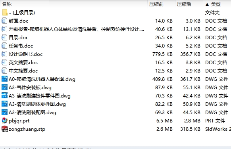Click the A0-爬壁清洗机器人装配图.dwg icon
Image resolution: width=231 pixels, height=149 pixels.
coord(4,79)
